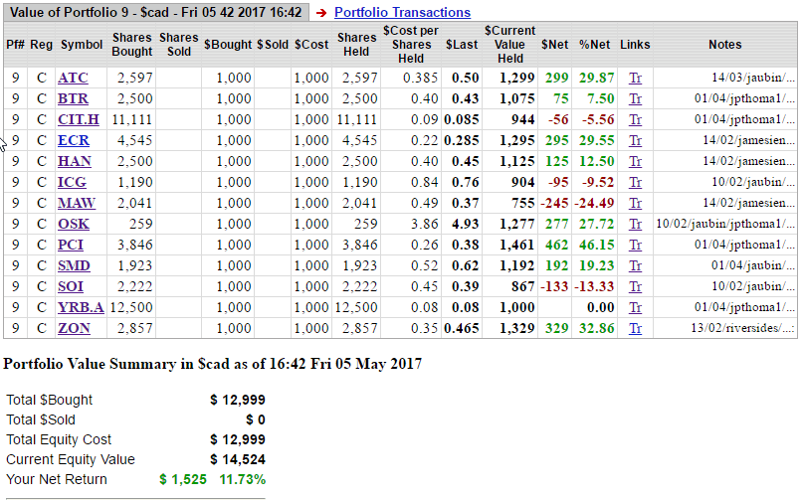Click the %Net column header
Screen dimensions: 803x502
594,45
